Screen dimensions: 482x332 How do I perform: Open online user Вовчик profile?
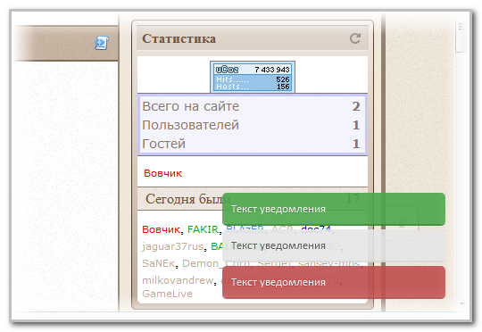[x=163, y=173]
